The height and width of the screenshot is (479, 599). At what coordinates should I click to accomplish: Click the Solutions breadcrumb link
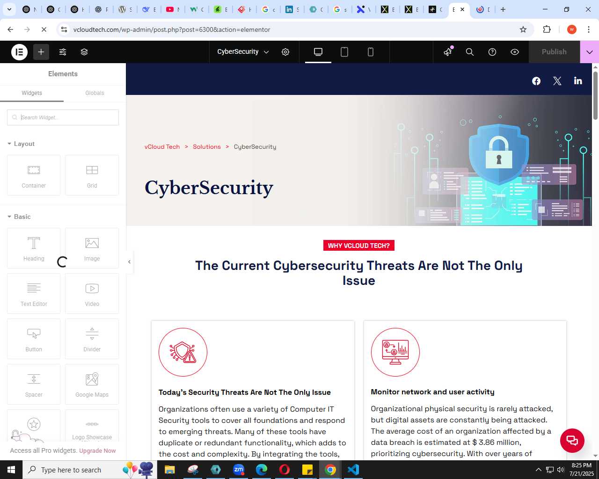tap(207, 147)
